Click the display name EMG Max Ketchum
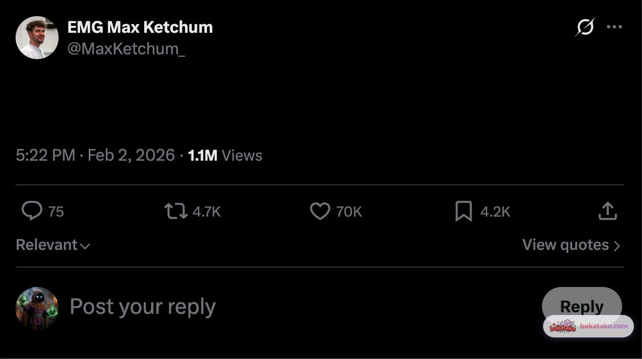642x359 pixels. coord(140,27)
